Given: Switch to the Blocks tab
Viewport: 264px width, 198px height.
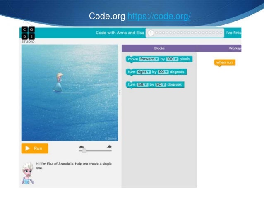Looking at the screenshot, I should 159,48.
